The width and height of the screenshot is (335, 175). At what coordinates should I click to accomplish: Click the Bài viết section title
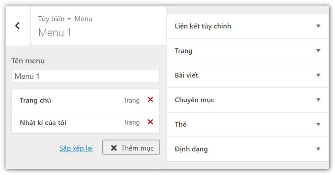pyautogui.click(x=187, y=75)
